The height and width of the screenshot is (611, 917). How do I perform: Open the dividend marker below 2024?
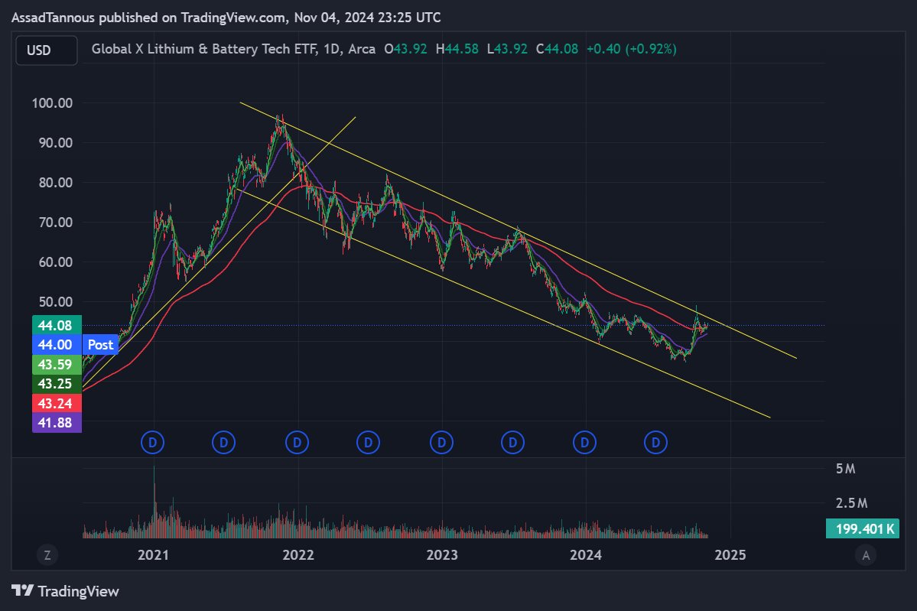pyautogui.click(x=585, y=443)
